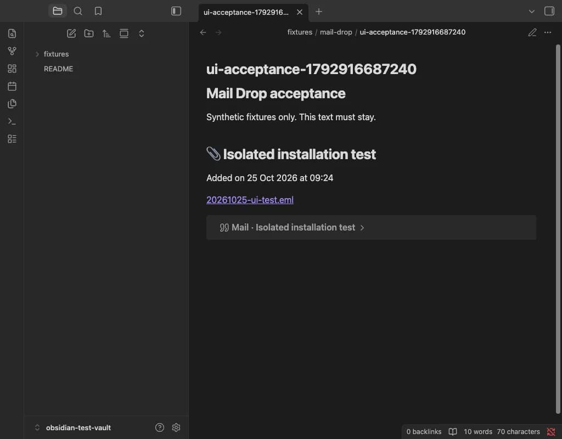
Task: Click the Synthetic fixtures only paragraph
Action: click(x=291, y=117)
